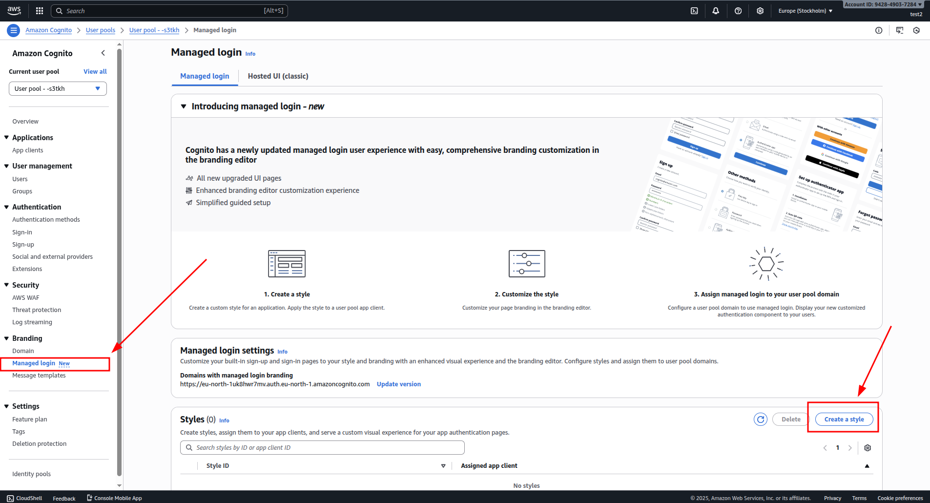Click the Create a style illustration icon
The width and height of the screenshot is (930, 503).
(287, 264)
